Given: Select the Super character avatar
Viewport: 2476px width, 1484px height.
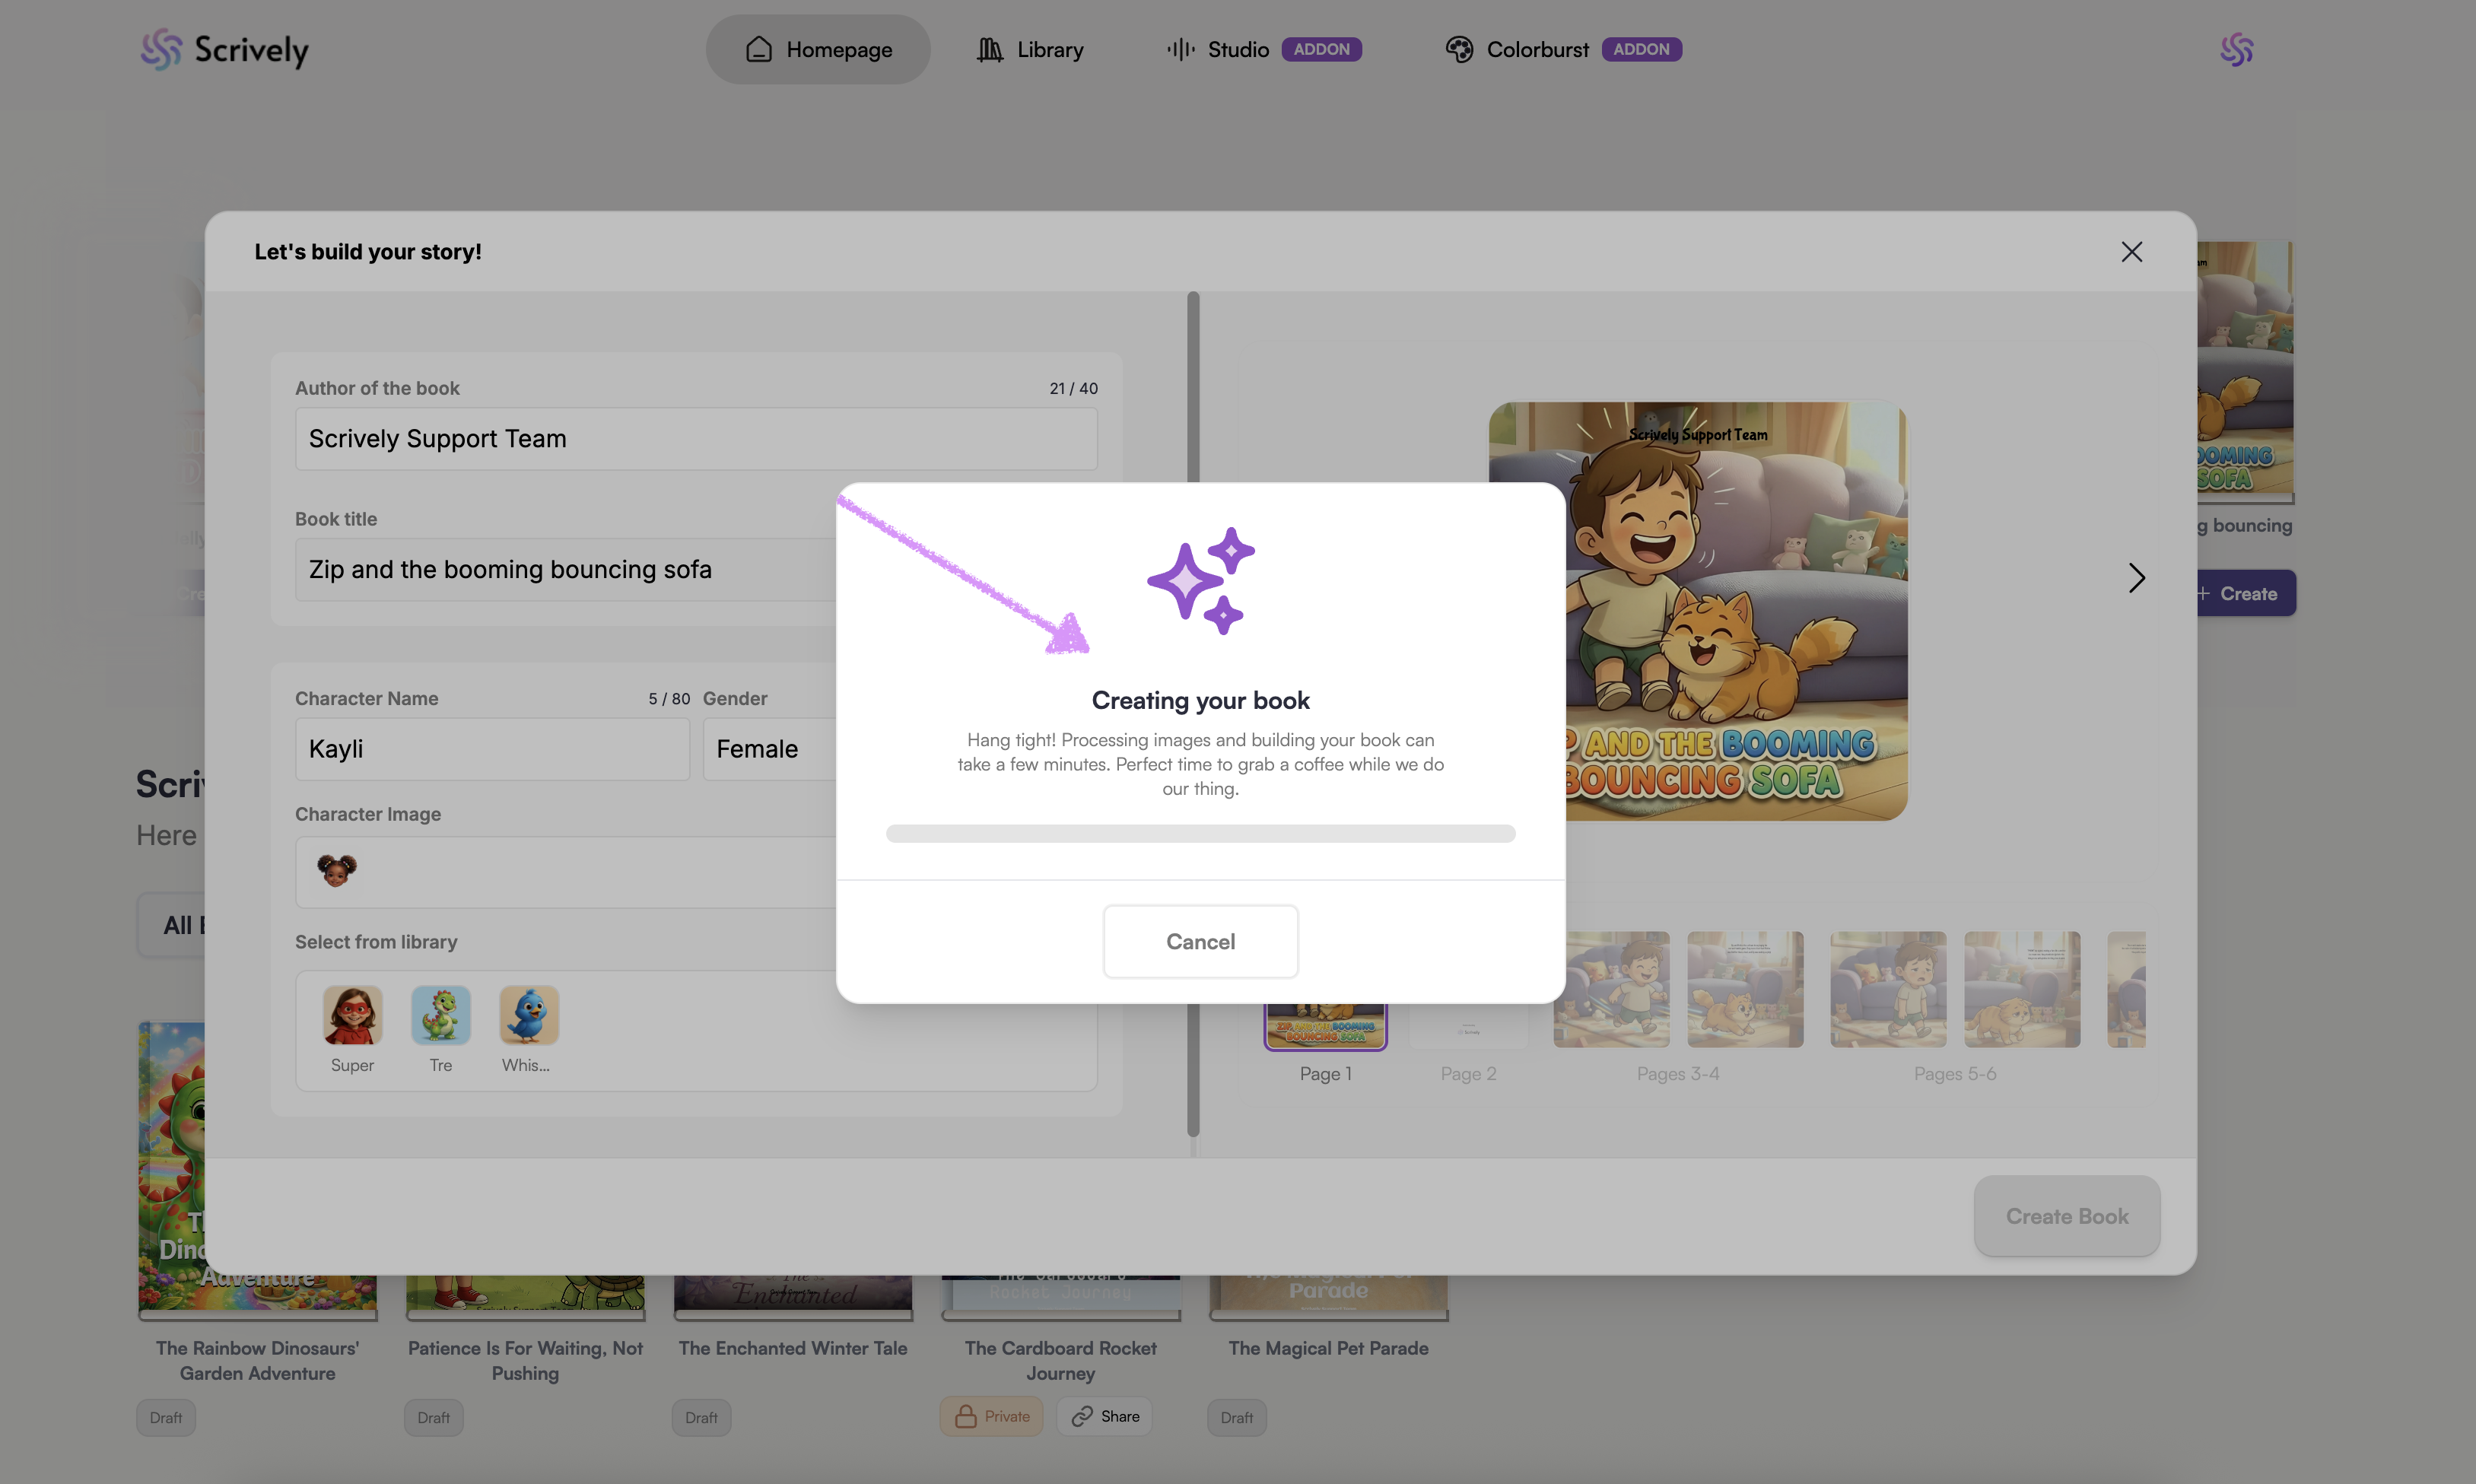Looking at the screenshot, I should (x=352, y=1015).
